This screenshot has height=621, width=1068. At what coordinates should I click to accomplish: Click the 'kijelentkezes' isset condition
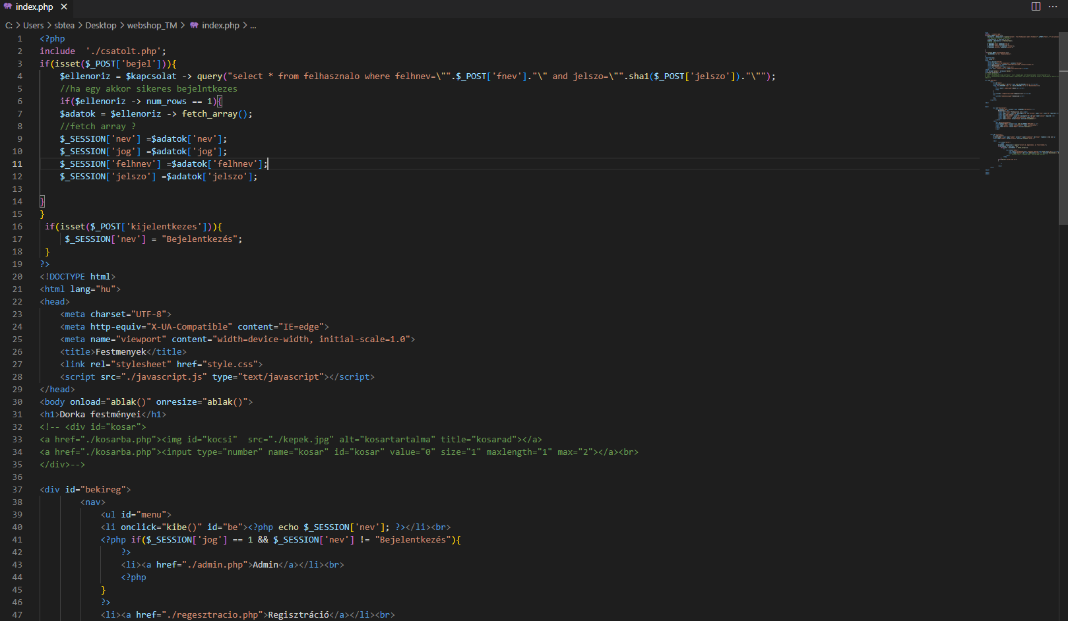[x=133, y=227]
